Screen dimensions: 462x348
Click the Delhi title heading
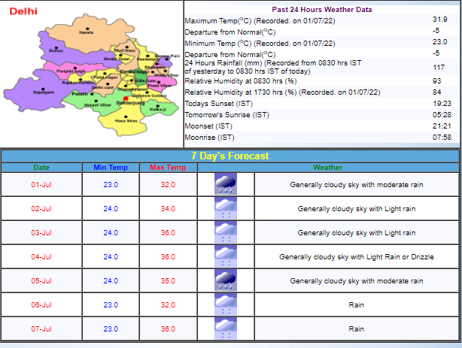tap(23, 11)
